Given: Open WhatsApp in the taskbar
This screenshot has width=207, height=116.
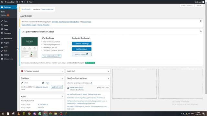Looking at the screenshot, I should click(40, 114).
